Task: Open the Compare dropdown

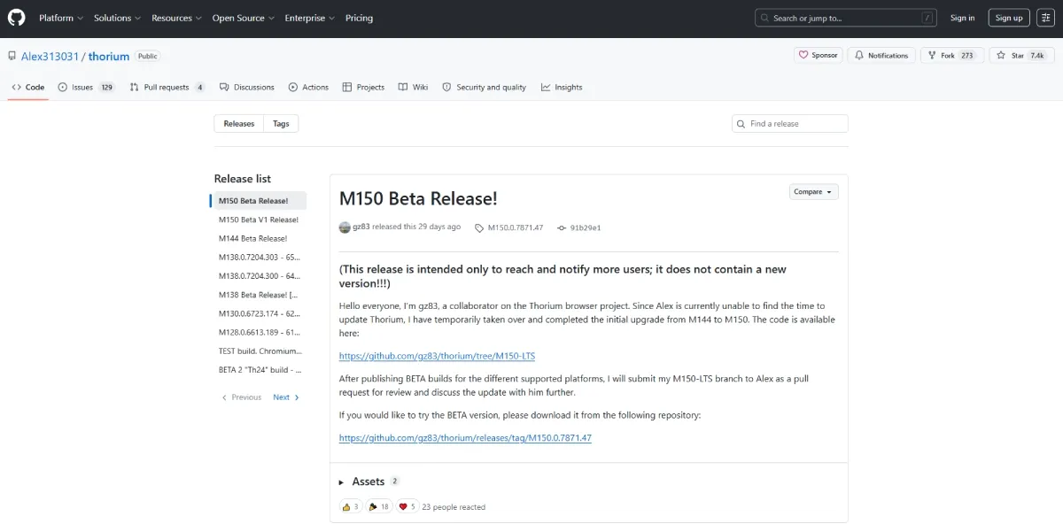Action: [813, 191]
